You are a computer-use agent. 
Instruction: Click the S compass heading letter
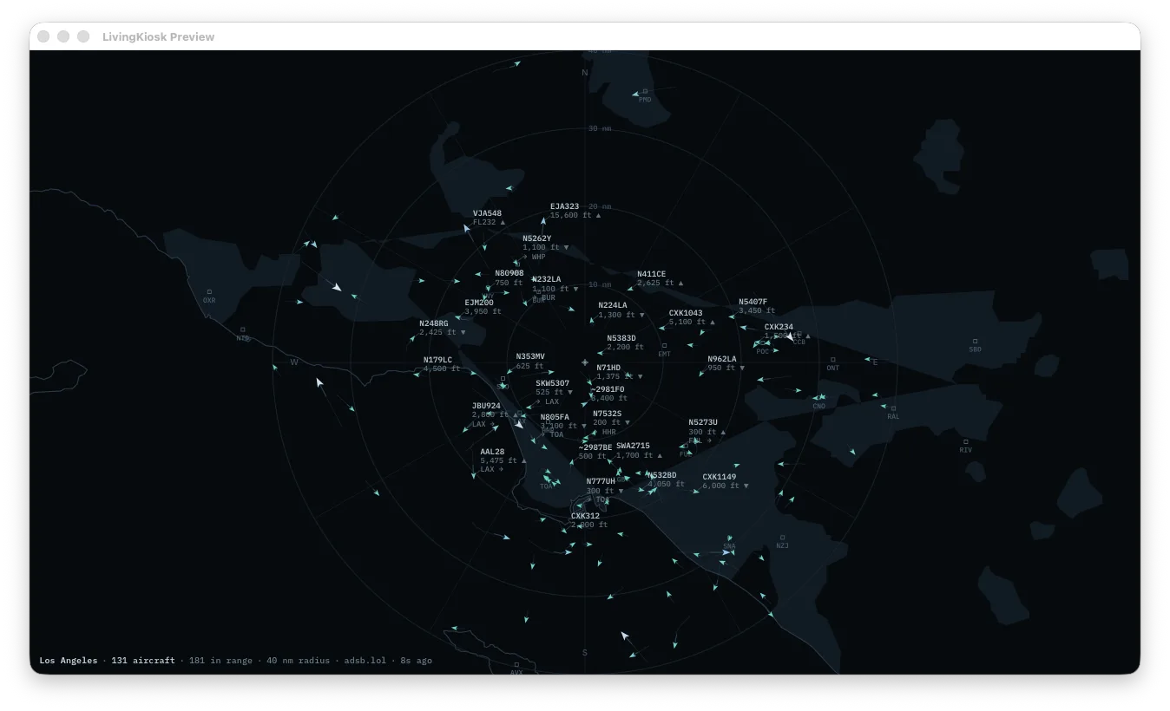[x=584, y=652]
